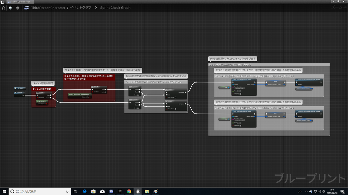Select the lower Self reference node
Viewport: 348px width, 195px height.
(x=224, y=119)
